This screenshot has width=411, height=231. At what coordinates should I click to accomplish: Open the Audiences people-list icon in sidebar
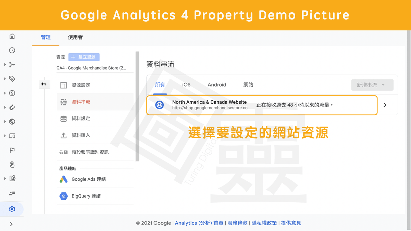[x=12, y=193]
